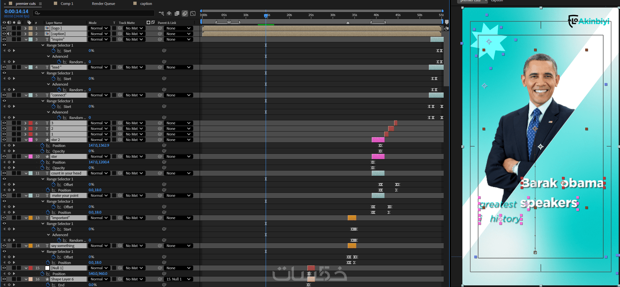The height and width of the screenshot is (287, 620).
Task: Toggle solo switch for lead layer
Action: [14, 67]
